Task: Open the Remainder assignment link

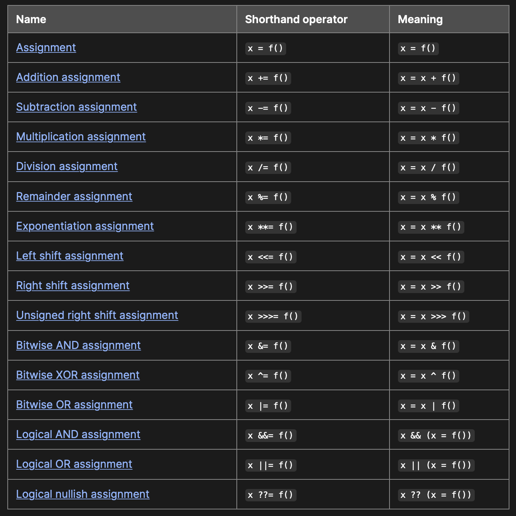Action: pyautogui.click(x=74, y=196)
